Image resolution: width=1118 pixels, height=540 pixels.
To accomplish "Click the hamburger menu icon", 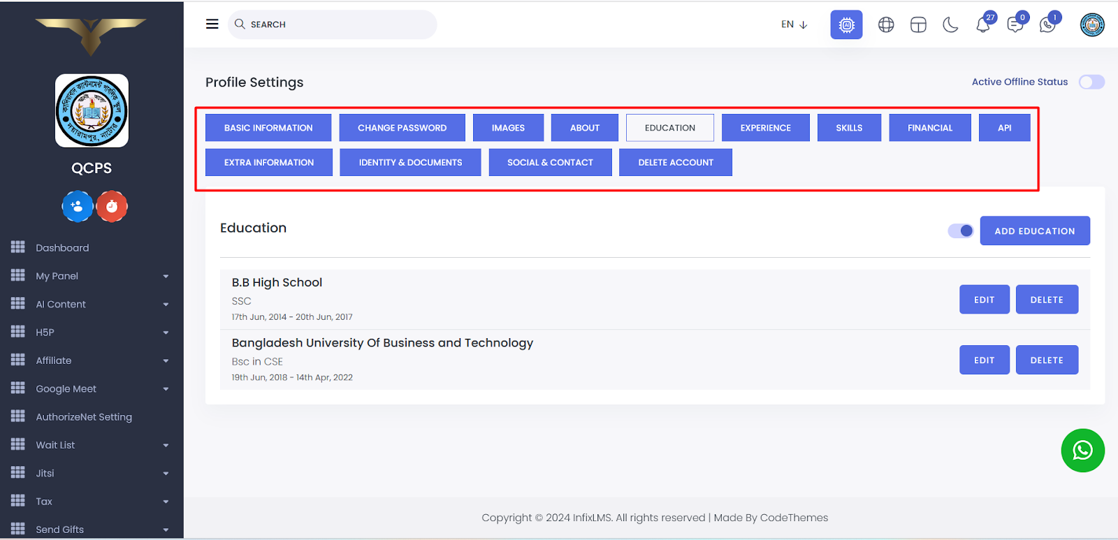I will coord(212,24).
